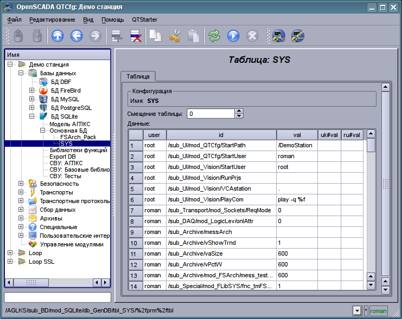This screenshot has width=402, height=319.
Task: Click the Безопасность security icon
Action: [33, 184]
